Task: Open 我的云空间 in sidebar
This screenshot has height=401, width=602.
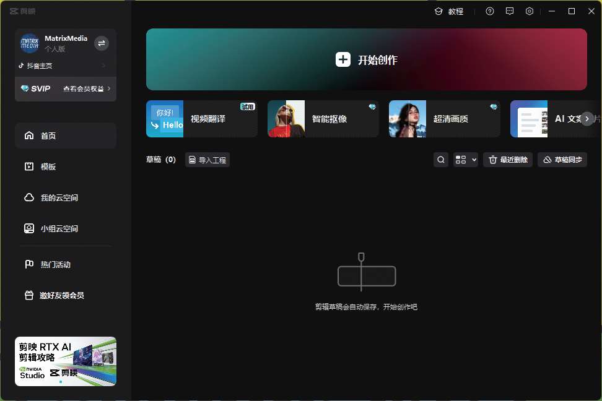Action: click(59, 197)
